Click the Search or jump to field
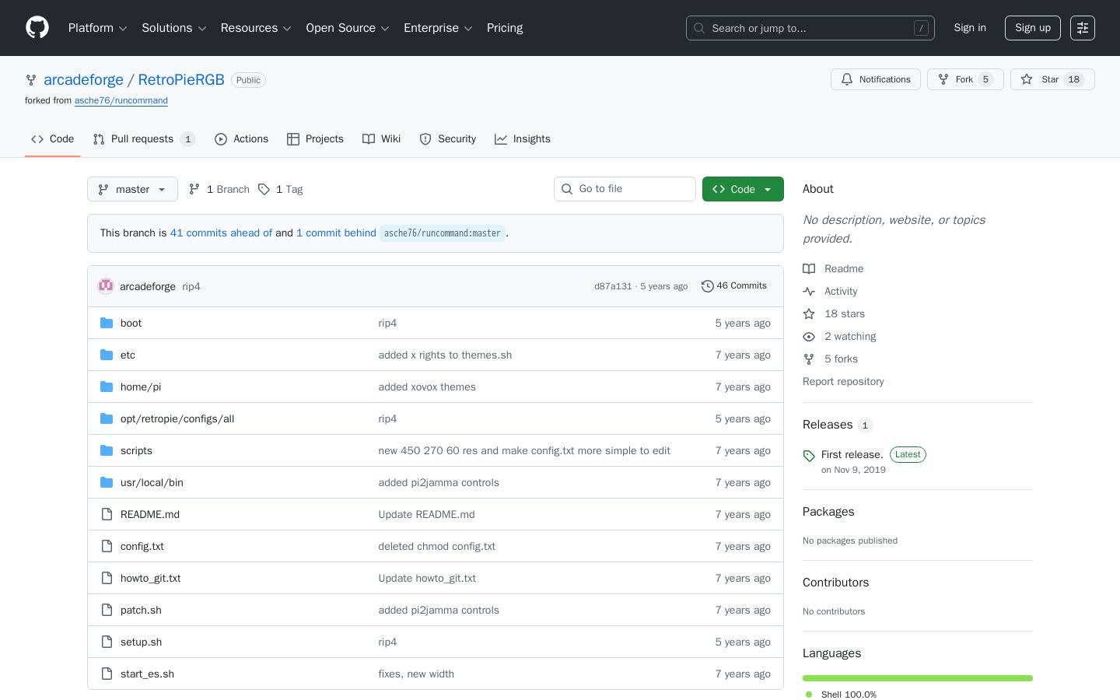The width and height of the screenshot is (1120, 700). coord(810,28)
